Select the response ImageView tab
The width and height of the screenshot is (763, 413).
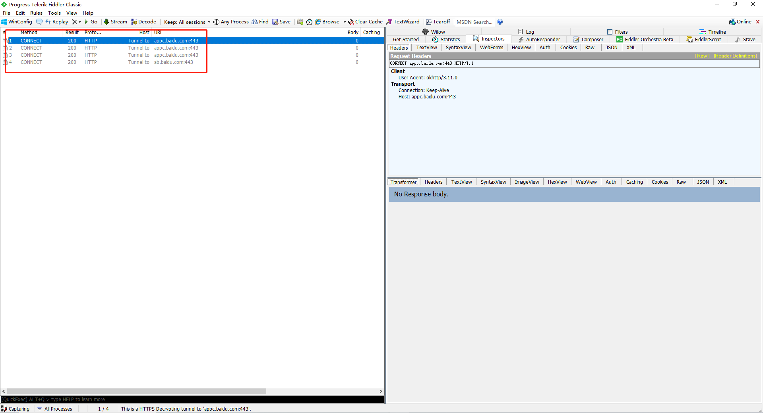coord(527,182)
